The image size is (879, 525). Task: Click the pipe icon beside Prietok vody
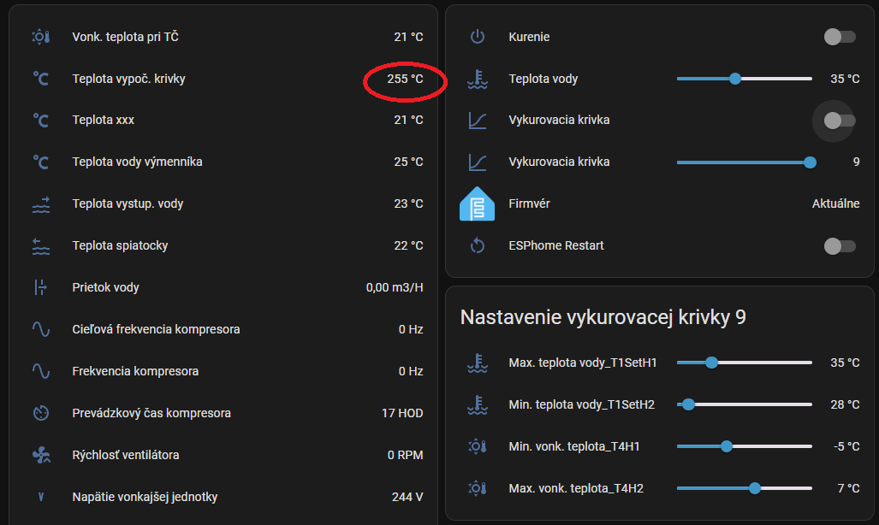(41, 287)
